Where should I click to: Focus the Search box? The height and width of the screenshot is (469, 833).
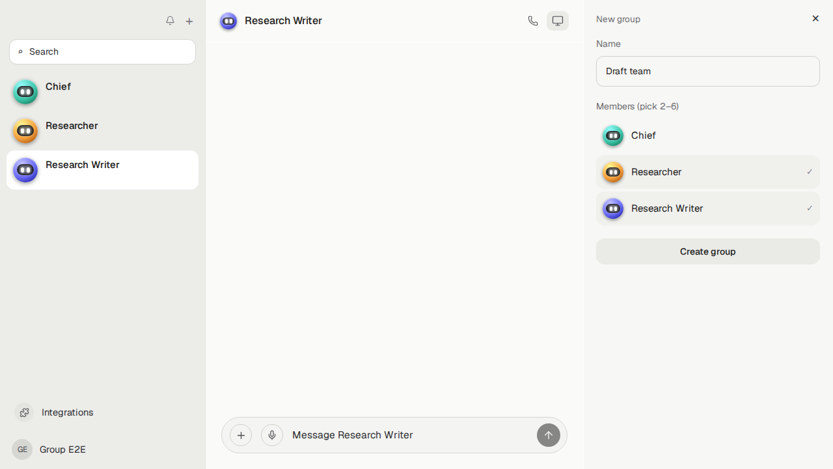pos(102,51)
